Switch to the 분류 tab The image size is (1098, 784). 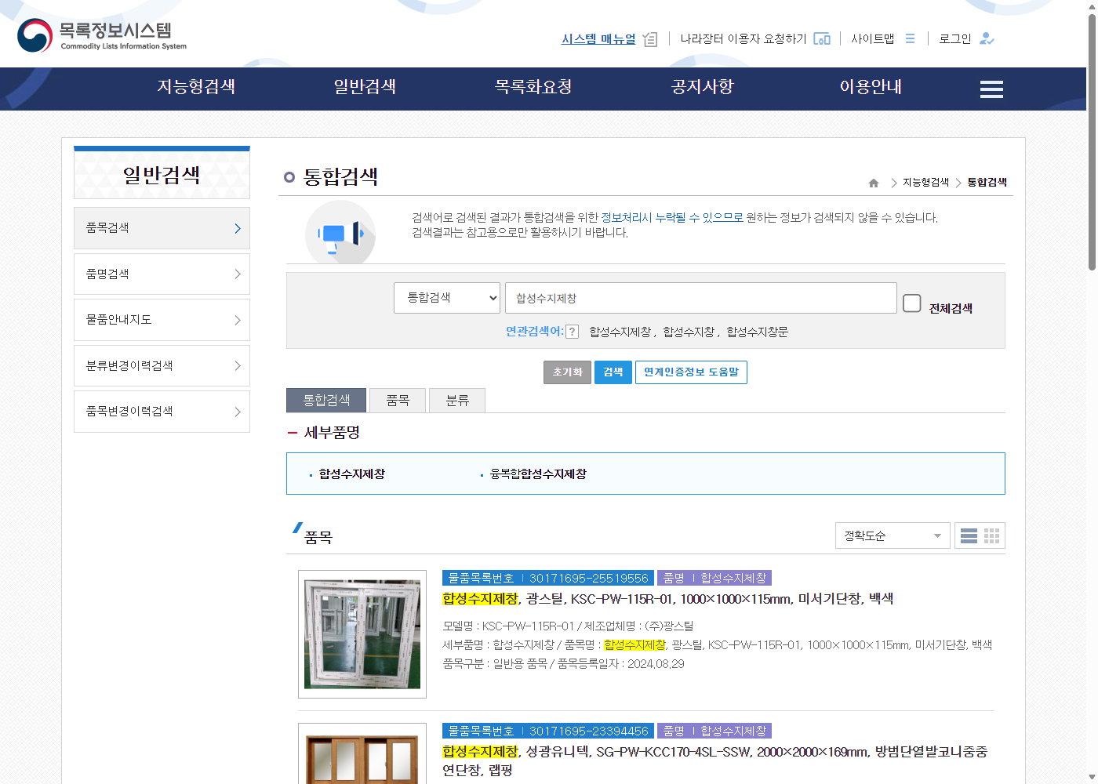click(x=457, y=400)
